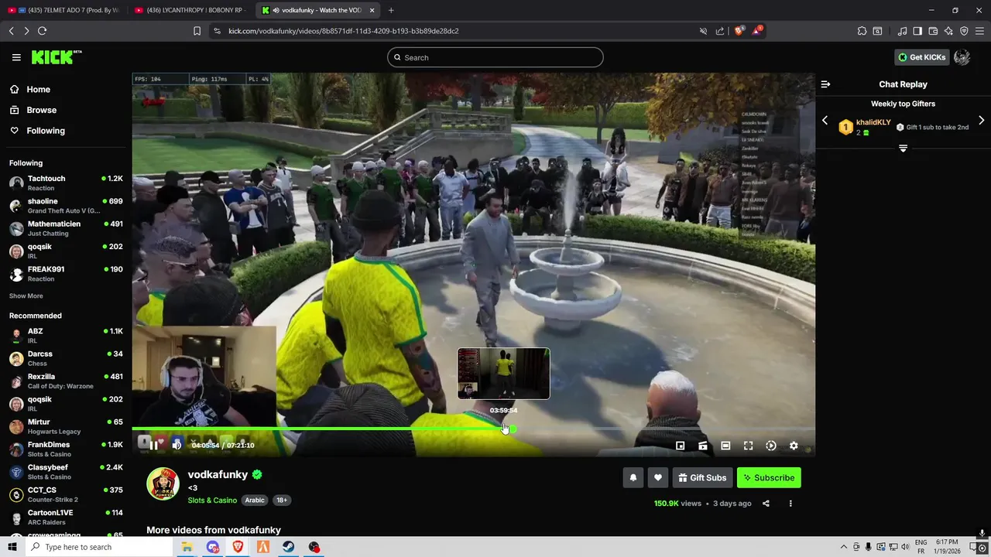991x557 pixels.
Task: Show previous top gifter with left arrow
Action: click(x=825, y=121)
